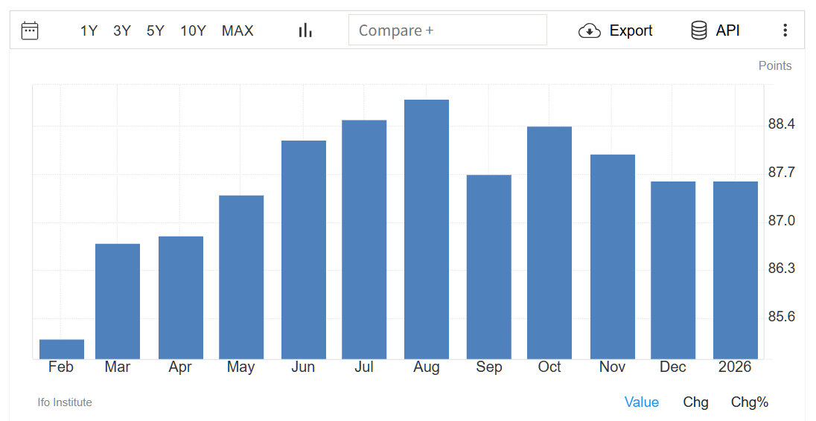
Task: Show the 10Y time range
Action: pyautogui.click(x=193, y=30)
